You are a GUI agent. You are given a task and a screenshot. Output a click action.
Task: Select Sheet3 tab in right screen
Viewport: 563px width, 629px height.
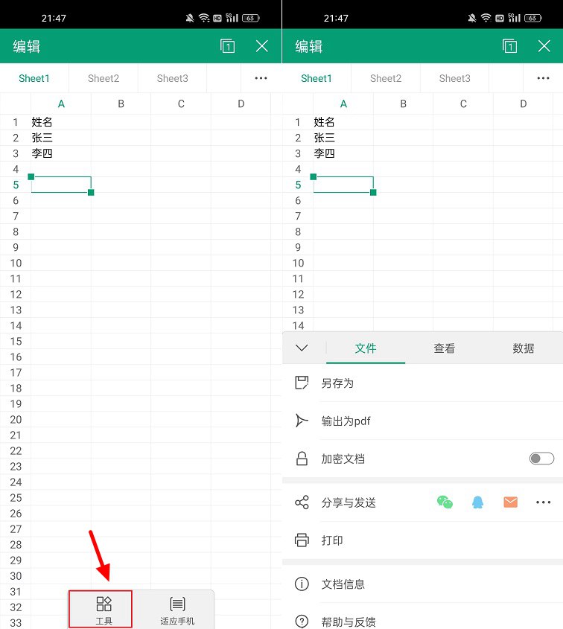(x=455, y=78)
